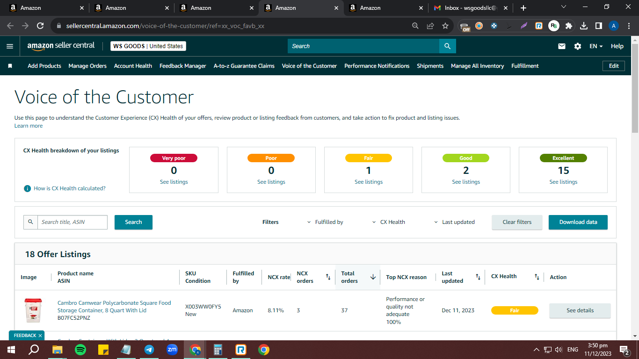Open A-to-z Guarantee Claims
Viewport: 639px width, 359px height.
tap(244, 66)
